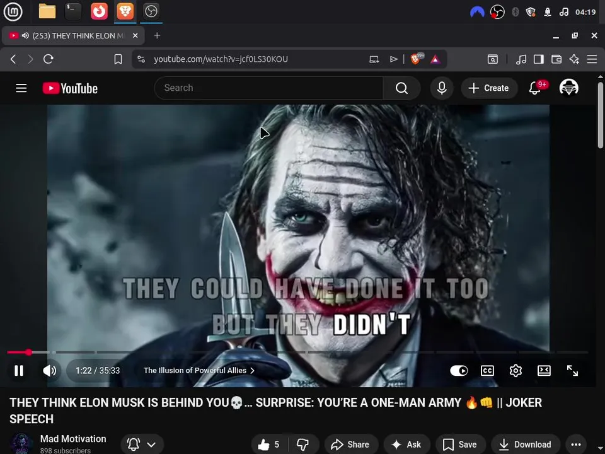Expand subscription notification options dropdown
This screenshot has height=454, width=605.
(x=142, y=445)
